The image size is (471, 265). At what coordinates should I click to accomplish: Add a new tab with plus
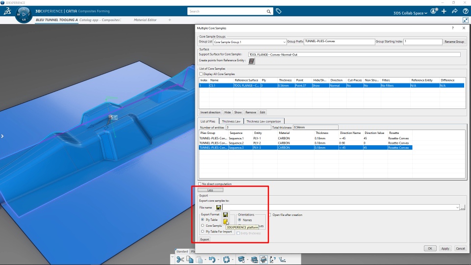pos(170,20)
